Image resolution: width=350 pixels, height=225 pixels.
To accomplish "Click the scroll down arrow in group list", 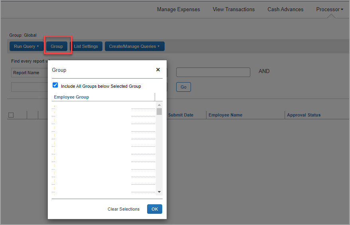I will click(159, 191).
